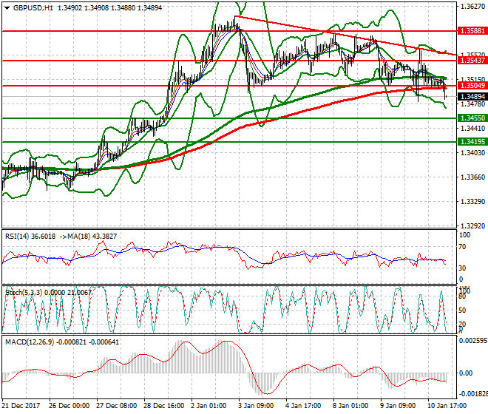Image resolution: width=488 pixels, height=414 pixels.
Task: Click the RSI scale level 30
Action: [463, 268]
